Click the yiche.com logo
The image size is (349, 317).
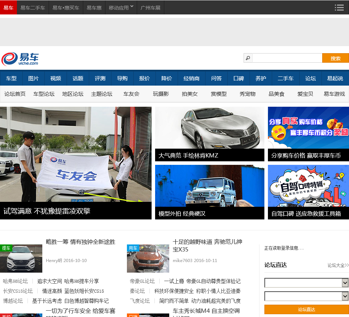coord(20,59)
